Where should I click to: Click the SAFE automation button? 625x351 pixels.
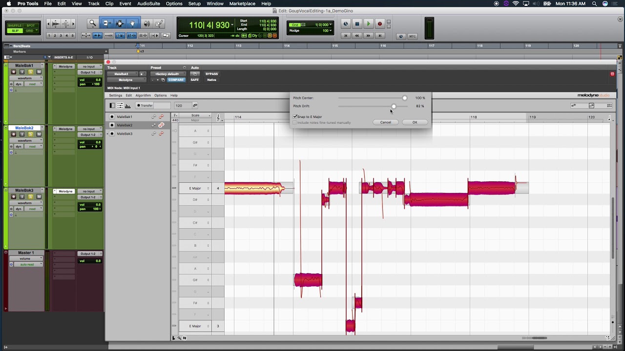[x=195, y=80]
